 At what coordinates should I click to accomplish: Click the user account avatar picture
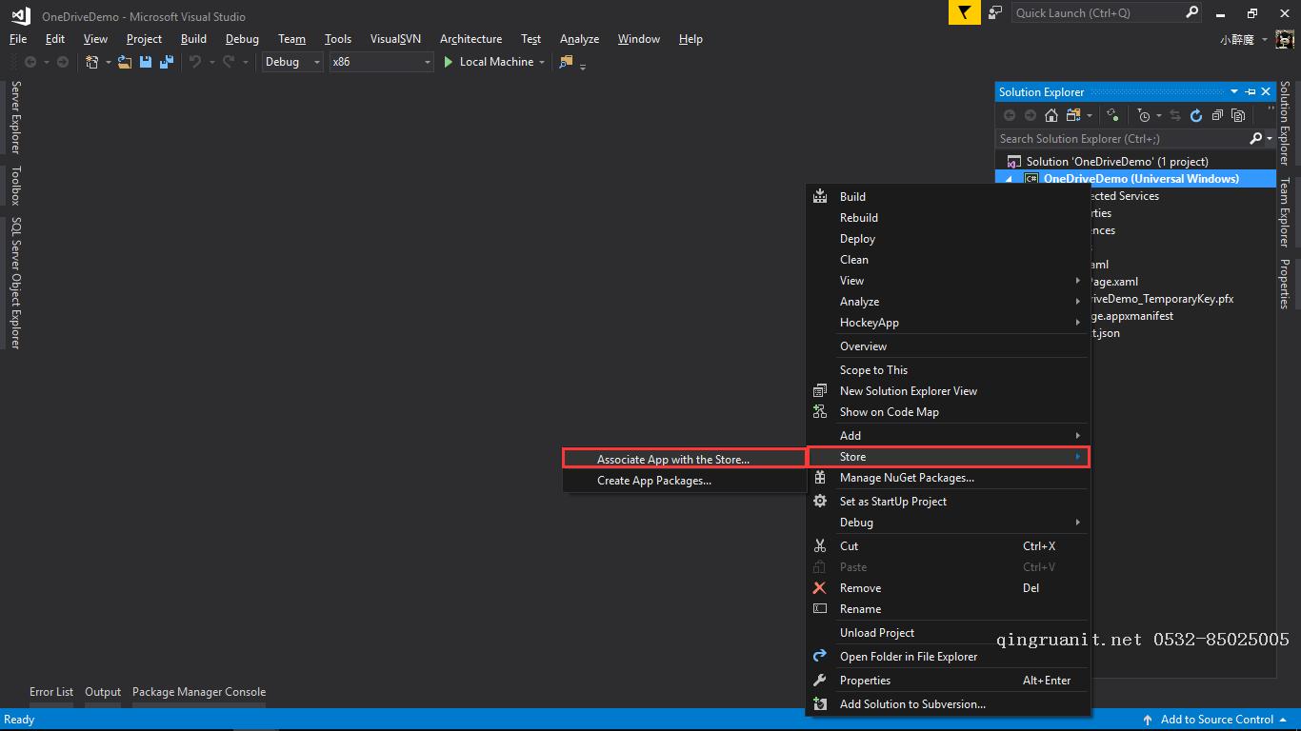tap(1285, 40)
